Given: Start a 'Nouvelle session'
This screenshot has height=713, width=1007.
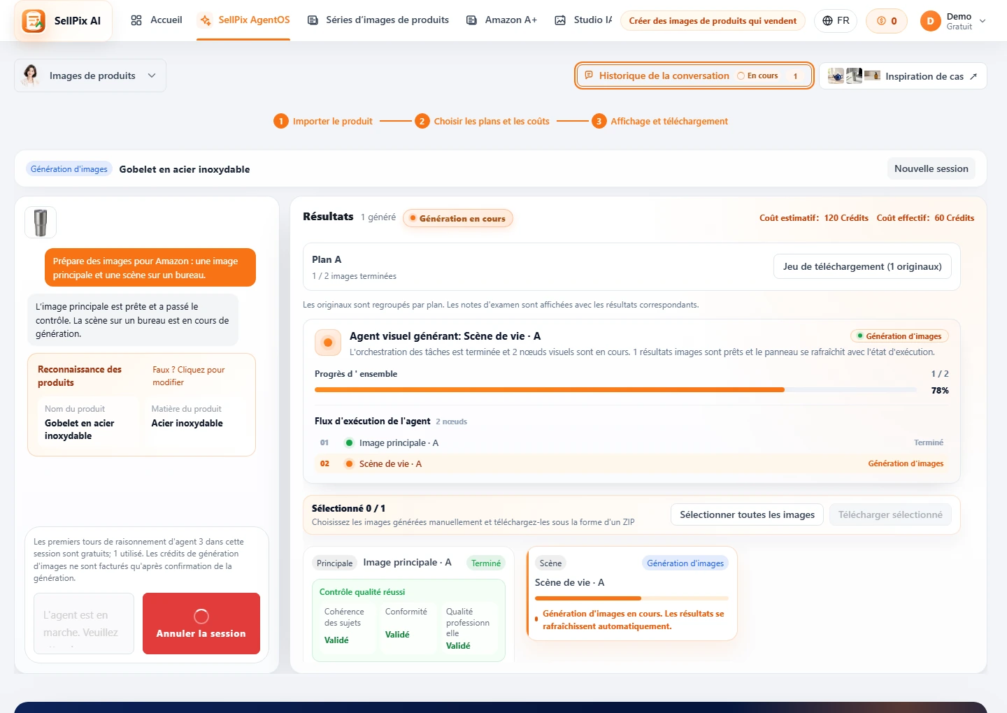Looking at the screenshot, I should point(931,168).
